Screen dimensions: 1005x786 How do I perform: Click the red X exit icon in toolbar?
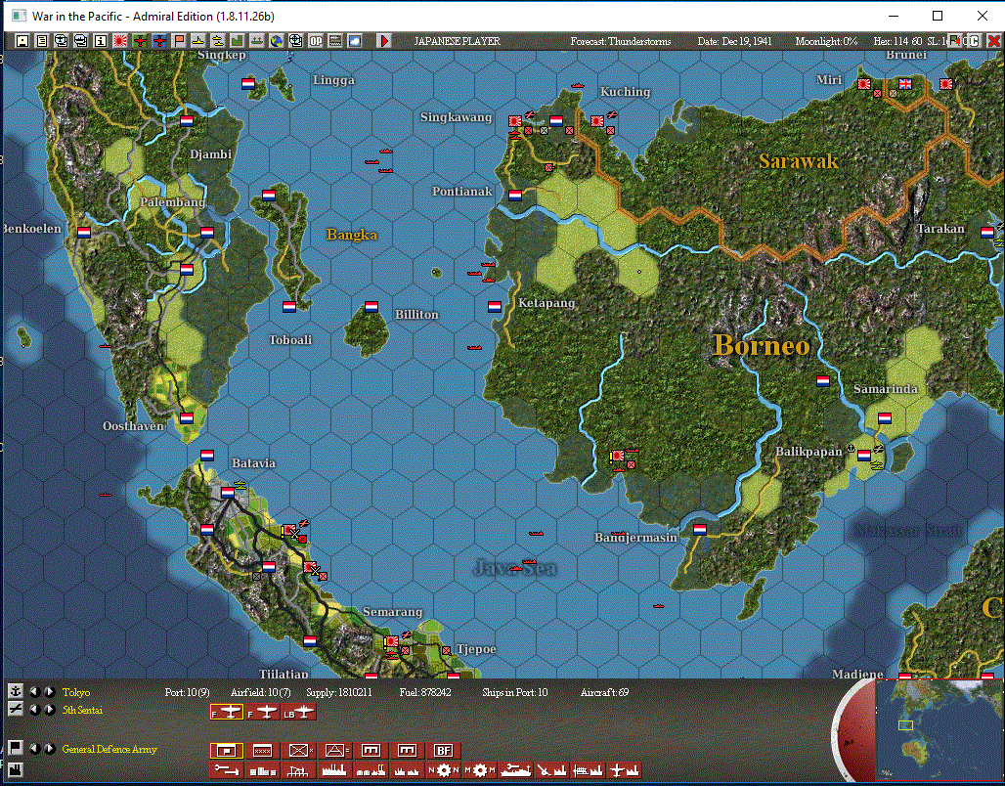coord(994,41)
